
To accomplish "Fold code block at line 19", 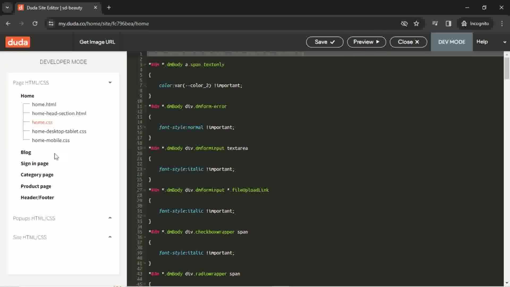I will point(145,148).
